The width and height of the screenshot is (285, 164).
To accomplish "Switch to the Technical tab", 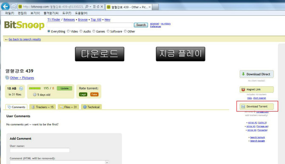I will pyautogui.click(x=91, y=107).
